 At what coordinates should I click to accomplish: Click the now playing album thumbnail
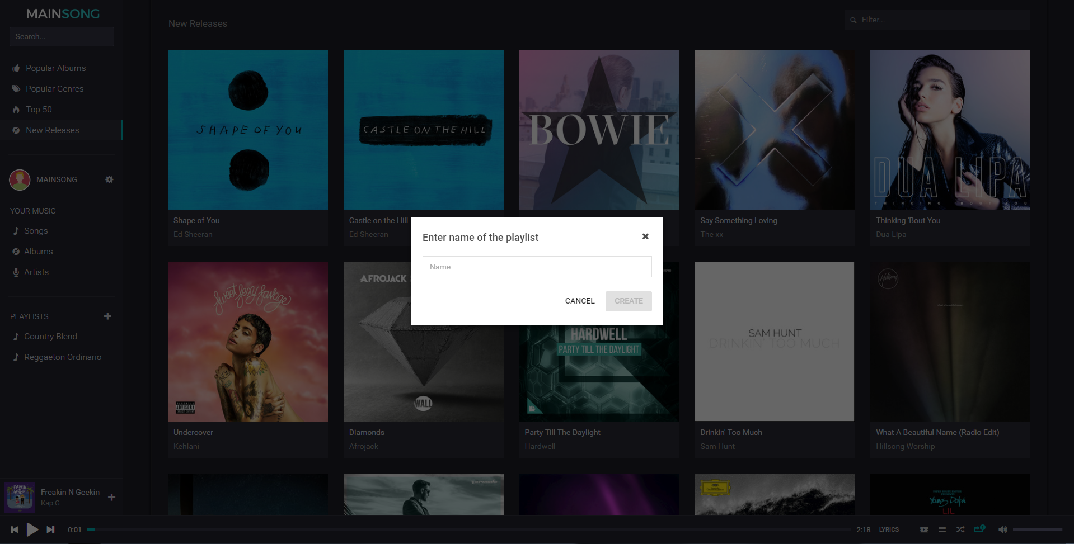[20, 497]
